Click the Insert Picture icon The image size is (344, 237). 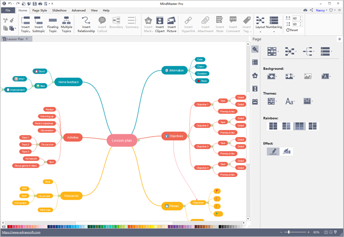tap(171, 24)
